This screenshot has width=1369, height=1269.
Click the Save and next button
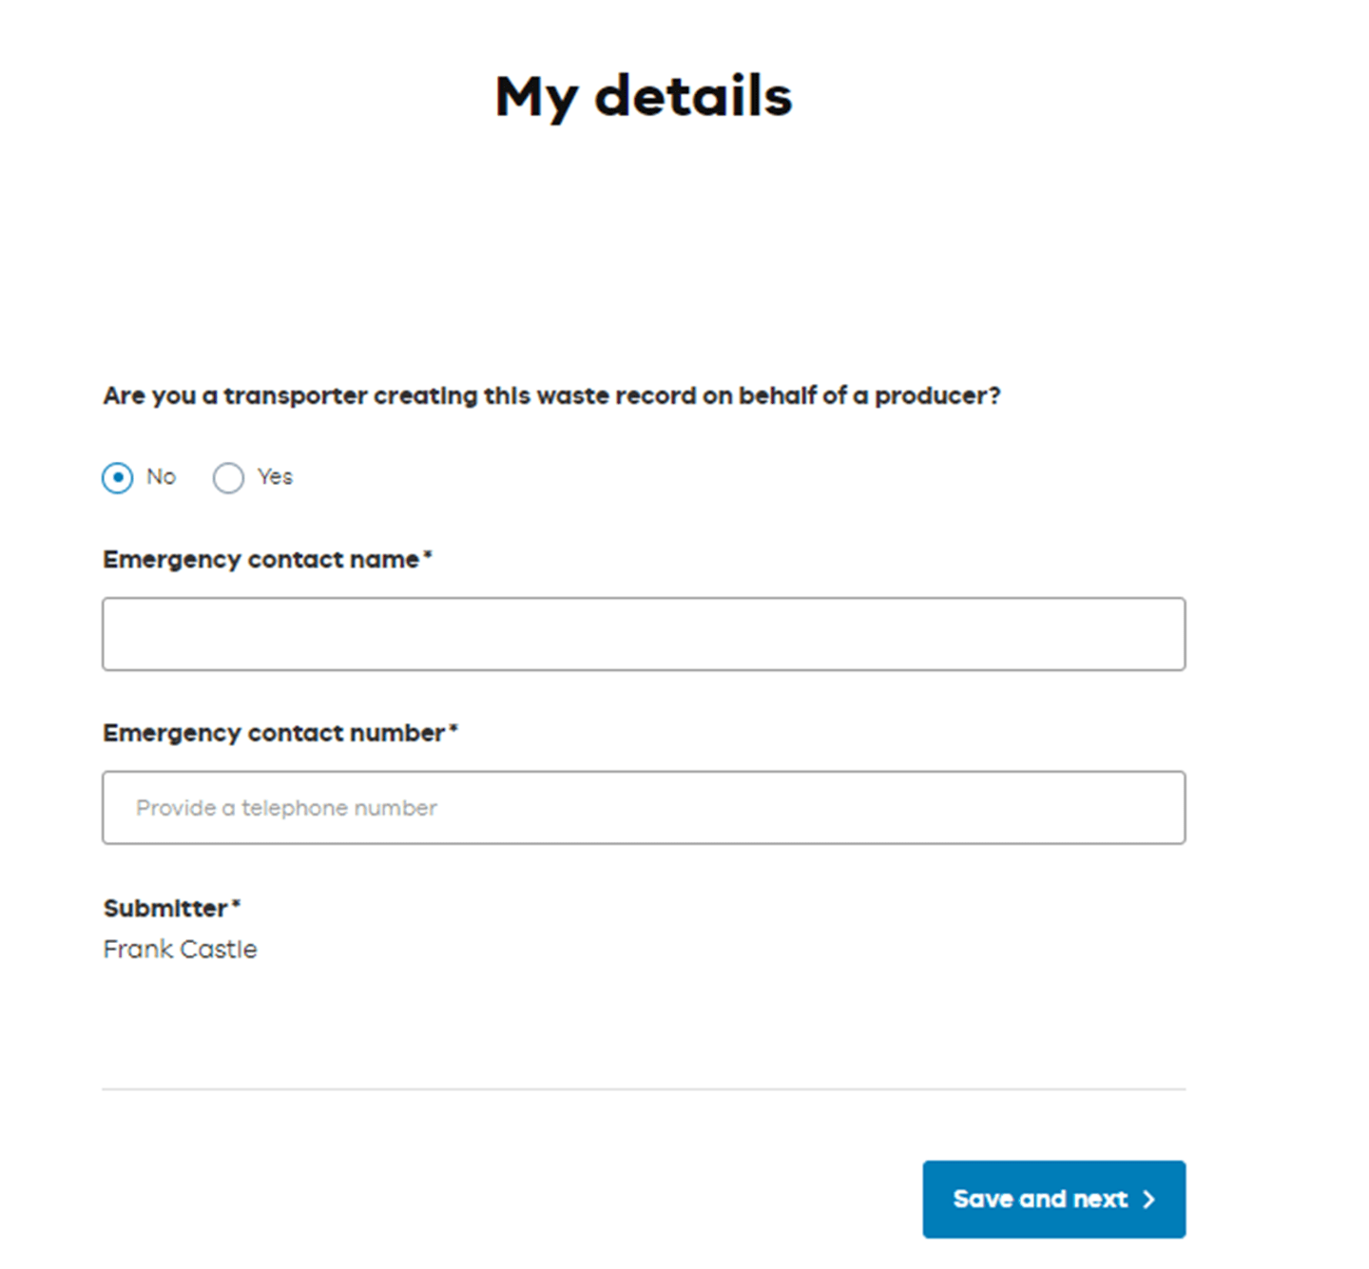coord(1053,1199)
